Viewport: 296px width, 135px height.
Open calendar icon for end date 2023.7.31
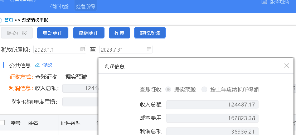click(x=149, y=50)
